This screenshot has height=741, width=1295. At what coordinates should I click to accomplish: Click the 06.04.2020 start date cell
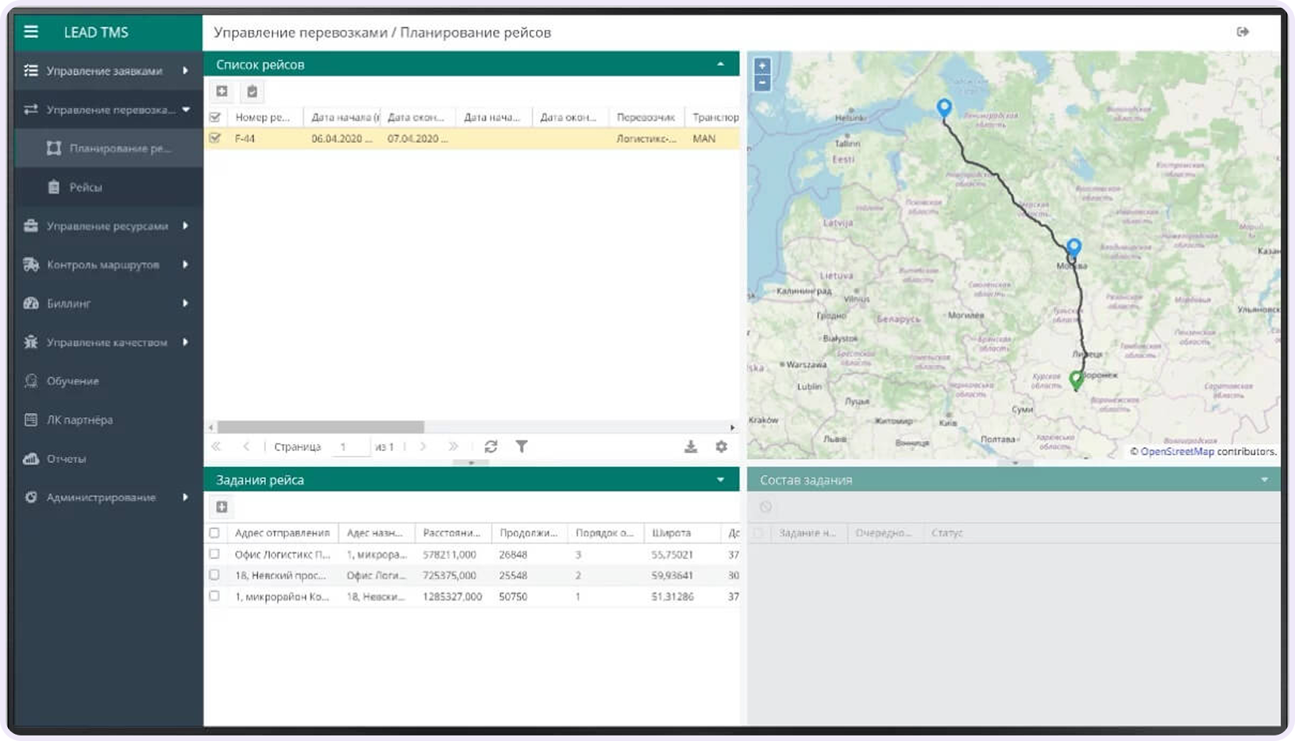click(x=342, y=138)
